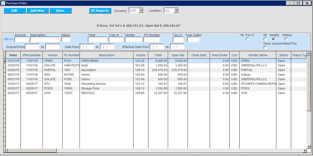Click the 235,479.00 Total cell
This screenshot has height=156, width=313.
[x=158, y=70]
